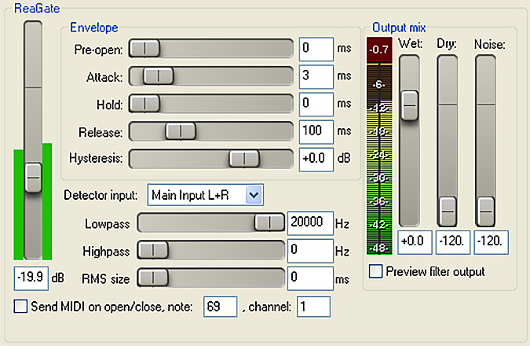This screenshot has height=346, width=530.
Task: Click the Wet fader handle
Action: pyautogui.click(x=410, y=105)
